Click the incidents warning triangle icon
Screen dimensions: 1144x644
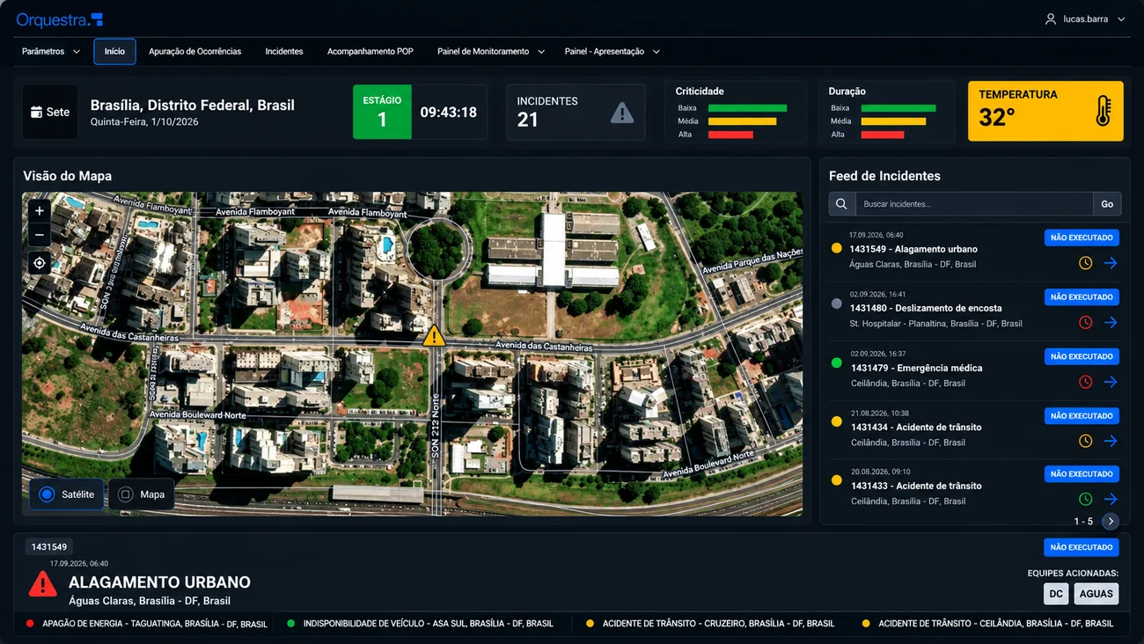click(x=622, y=113)
